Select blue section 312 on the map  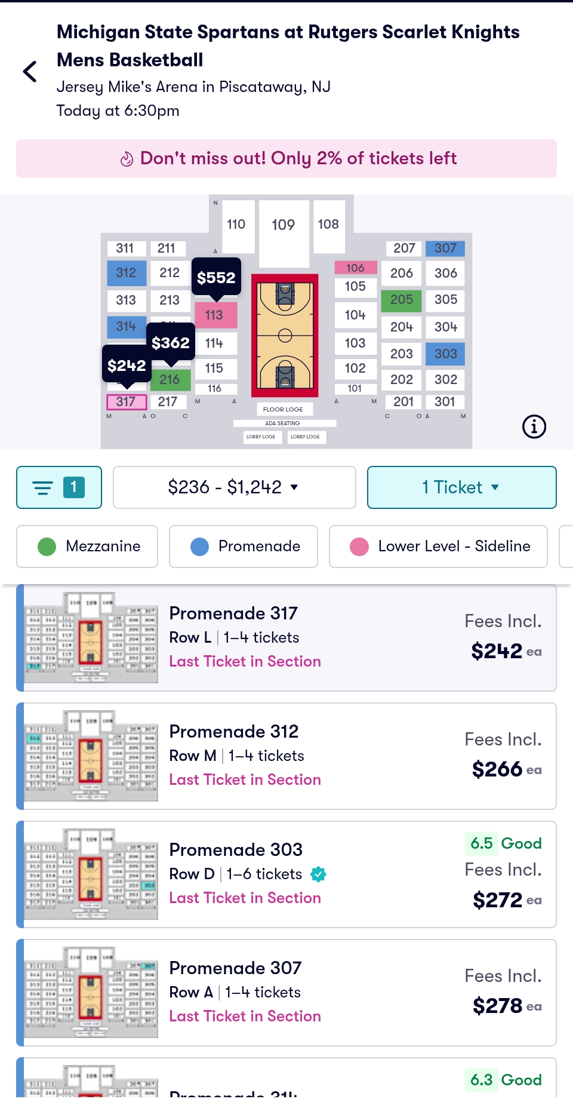point(127,273)
